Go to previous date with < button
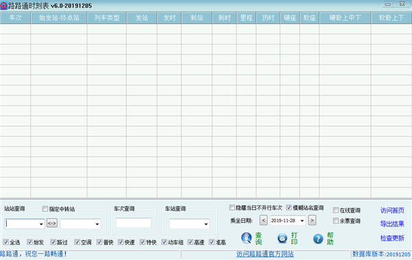The height and width of the screenshot is (260, 412). point(263,220)
